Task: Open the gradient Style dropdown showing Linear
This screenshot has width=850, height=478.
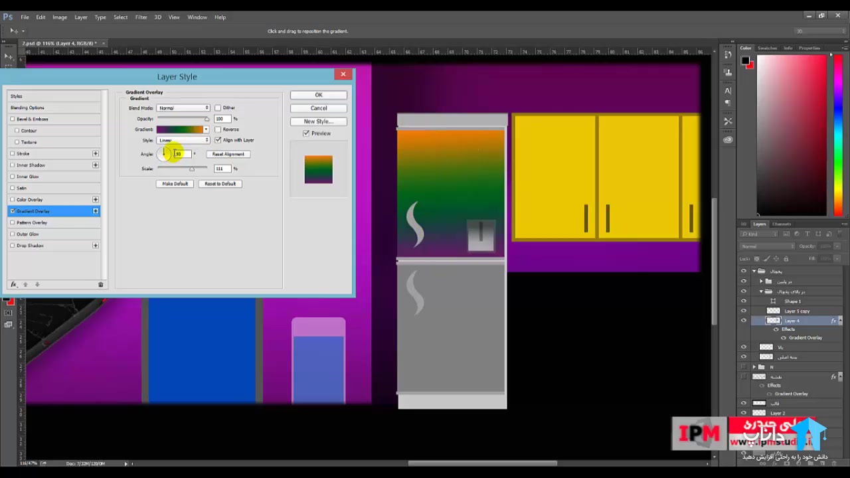Action: pos(183,140)
